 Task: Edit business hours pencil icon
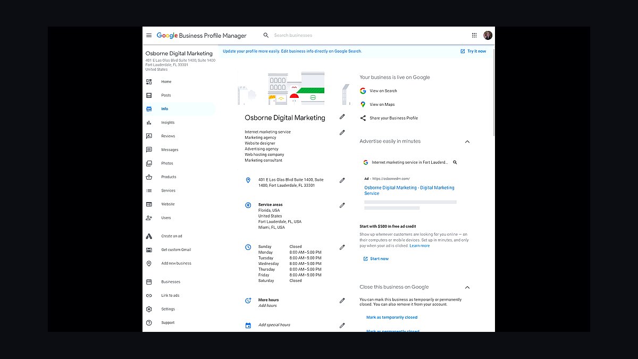[x=342, y=247]
